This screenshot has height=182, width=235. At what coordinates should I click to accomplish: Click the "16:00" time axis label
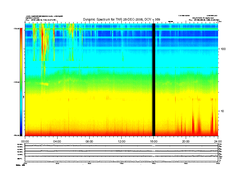click(154, 142)
